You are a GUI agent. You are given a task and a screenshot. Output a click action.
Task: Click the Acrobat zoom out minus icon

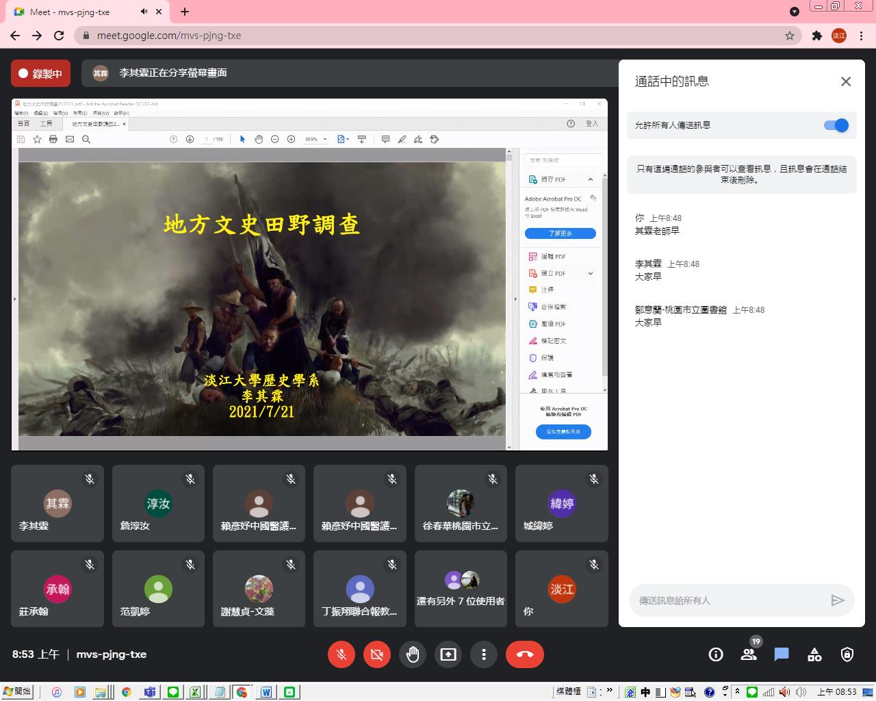[x=274, y=139]
